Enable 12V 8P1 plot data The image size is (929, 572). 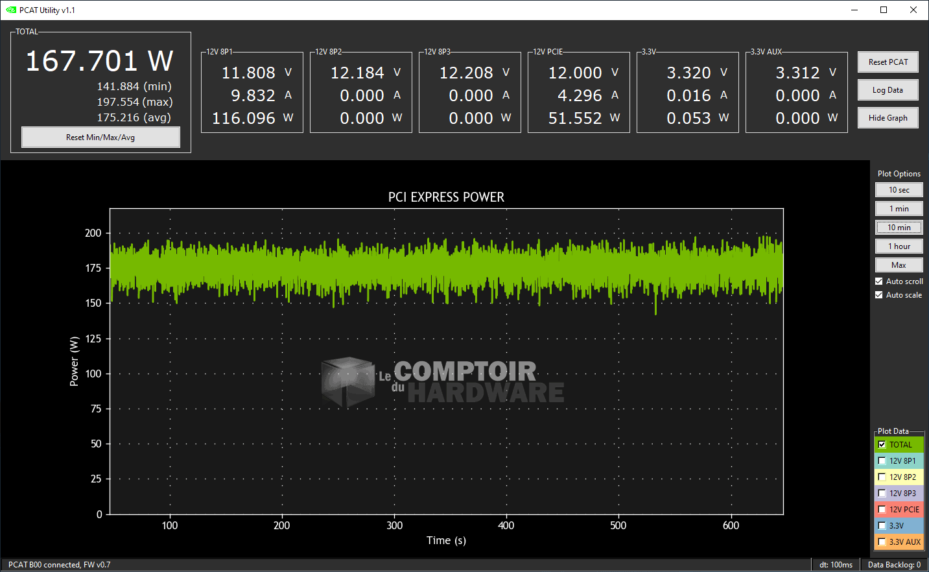(x=882, y=461)
